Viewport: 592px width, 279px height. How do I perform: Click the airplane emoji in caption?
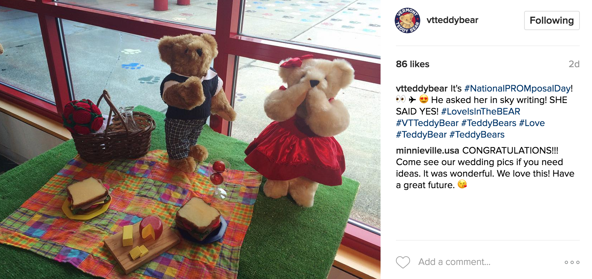coord(412,100)
